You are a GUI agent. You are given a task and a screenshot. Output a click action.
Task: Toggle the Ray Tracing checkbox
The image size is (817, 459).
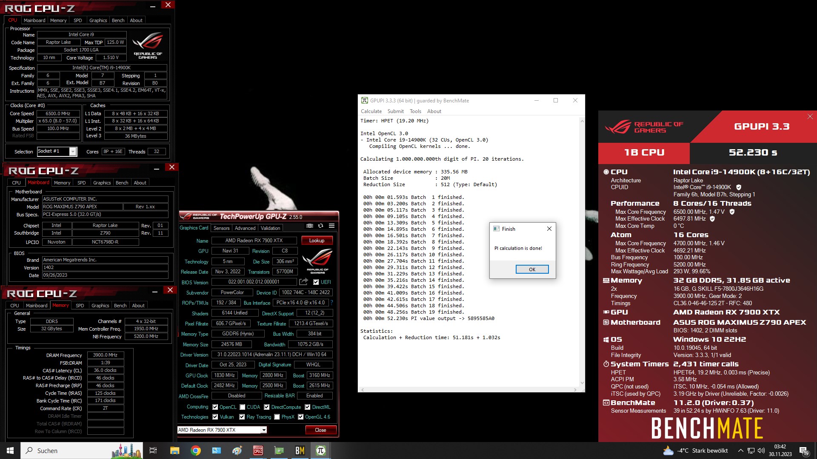(242, 417)
